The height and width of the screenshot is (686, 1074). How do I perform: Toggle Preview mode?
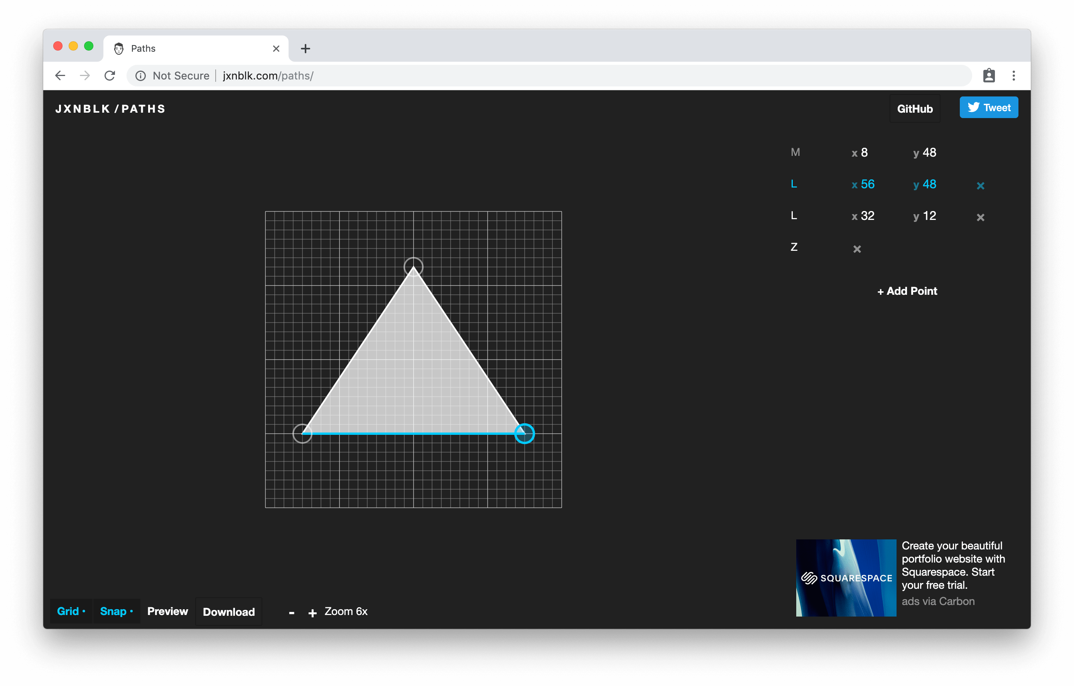tap(167, 611)
